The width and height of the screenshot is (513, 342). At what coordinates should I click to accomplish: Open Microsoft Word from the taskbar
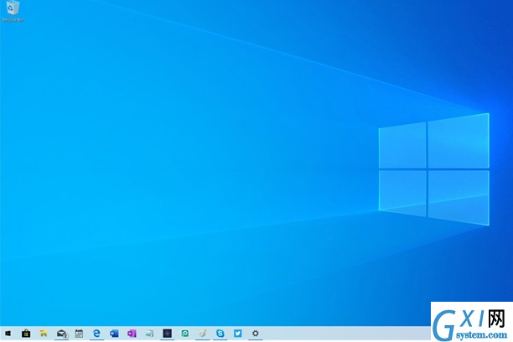(114, 334)
